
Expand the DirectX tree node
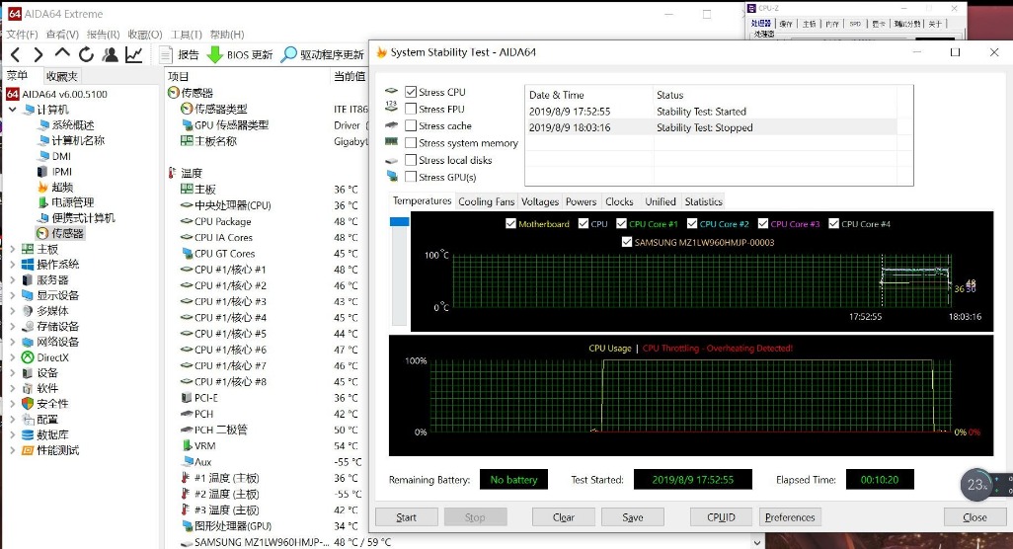tap(12, 357)
